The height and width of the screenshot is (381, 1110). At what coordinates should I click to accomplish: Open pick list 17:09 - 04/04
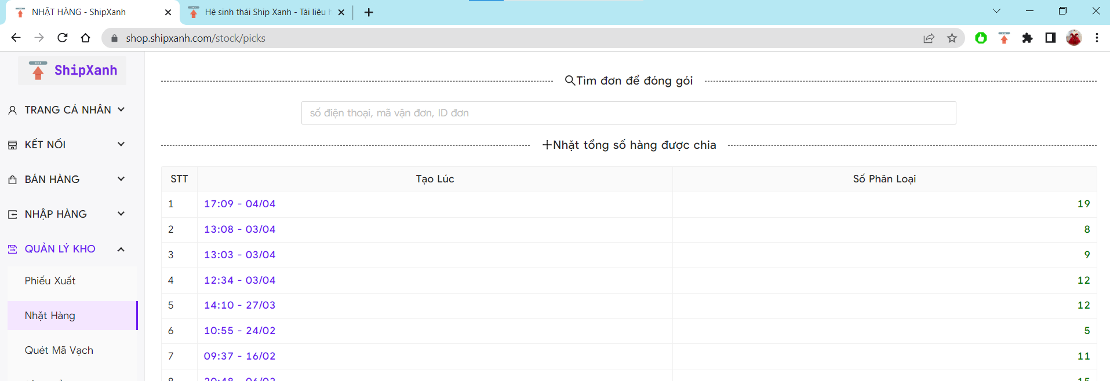[x=239, y=204]
